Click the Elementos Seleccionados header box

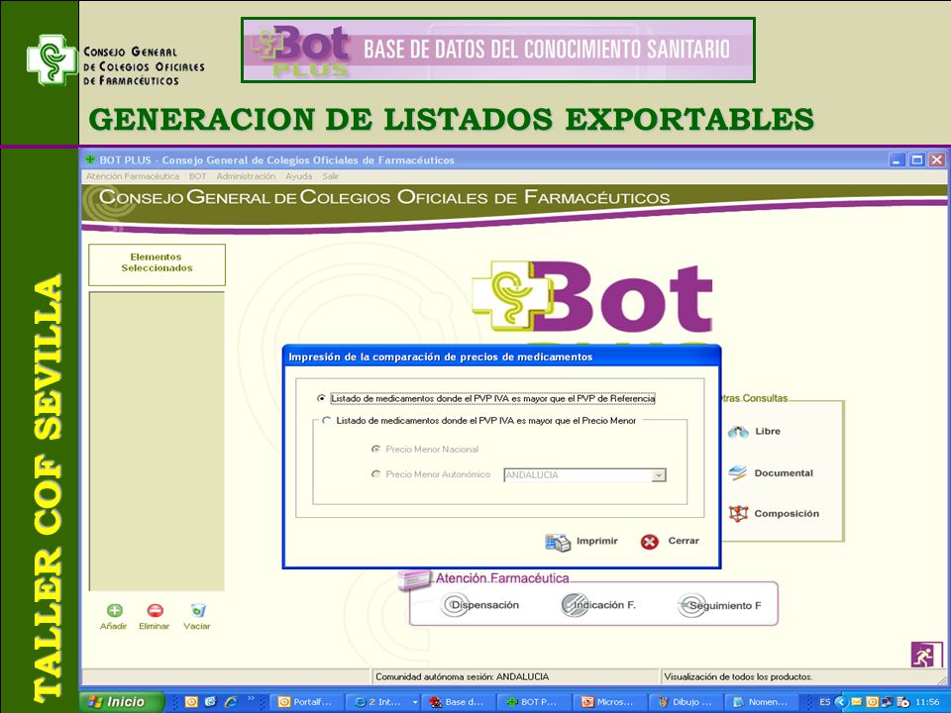158,265
